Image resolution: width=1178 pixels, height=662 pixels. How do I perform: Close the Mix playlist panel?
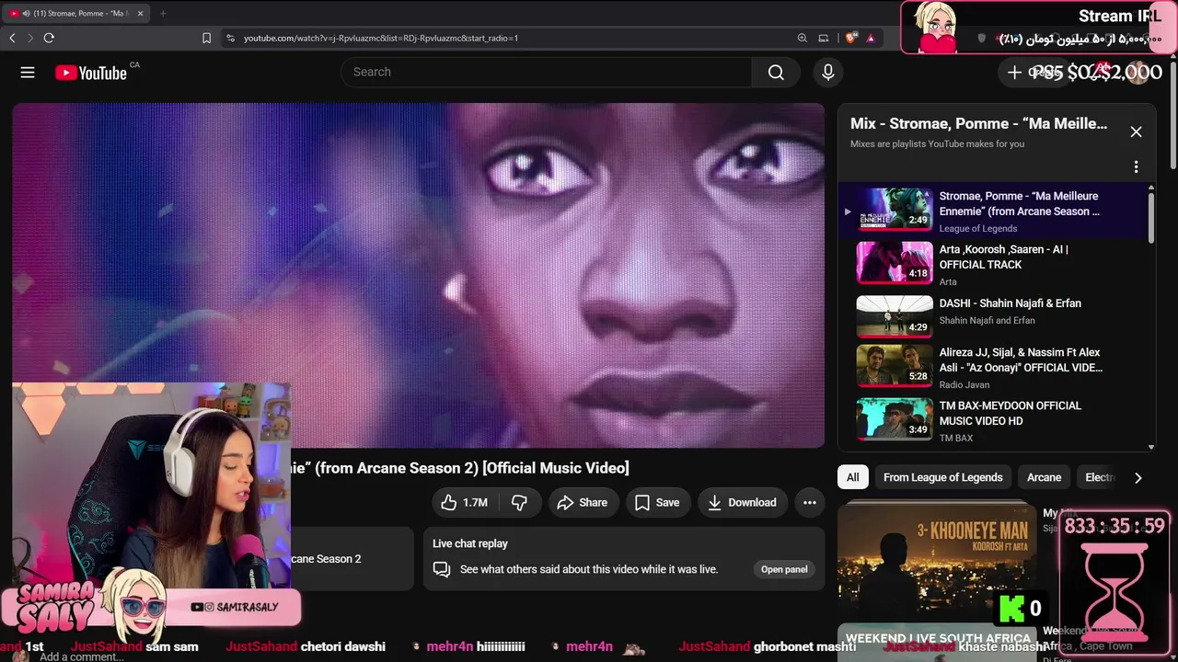point(1136,131)
